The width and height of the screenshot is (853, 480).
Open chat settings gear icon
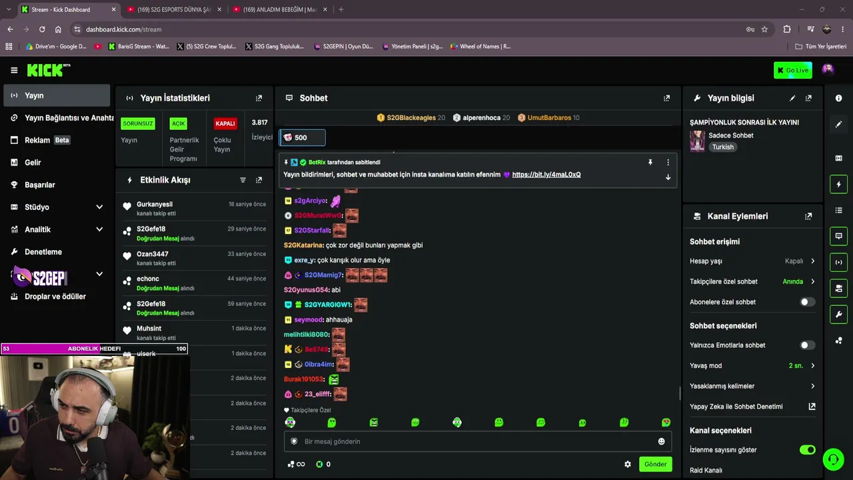point(627,464)
